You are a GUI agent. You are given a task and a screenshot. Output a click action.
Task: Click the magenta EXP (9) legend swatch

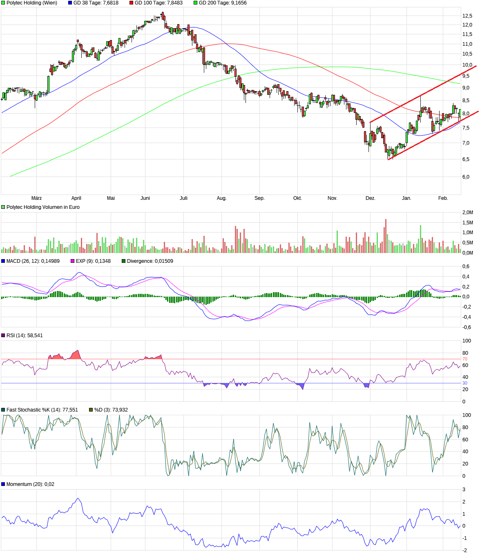coord(73,261)
